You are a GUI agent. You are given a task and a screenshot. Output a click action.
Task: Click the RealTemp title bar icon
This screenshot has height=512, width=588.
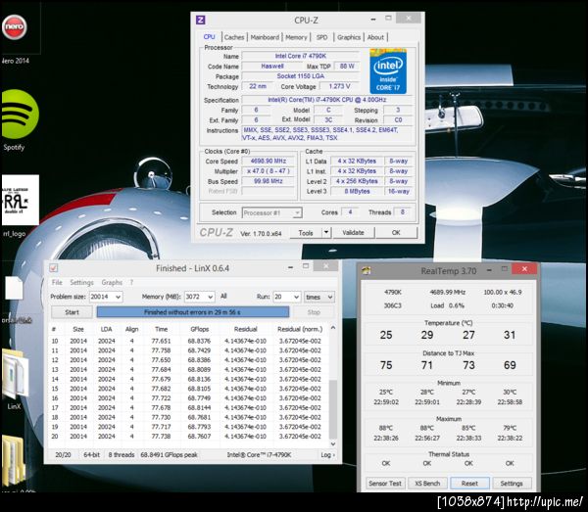tap(367, 270)
